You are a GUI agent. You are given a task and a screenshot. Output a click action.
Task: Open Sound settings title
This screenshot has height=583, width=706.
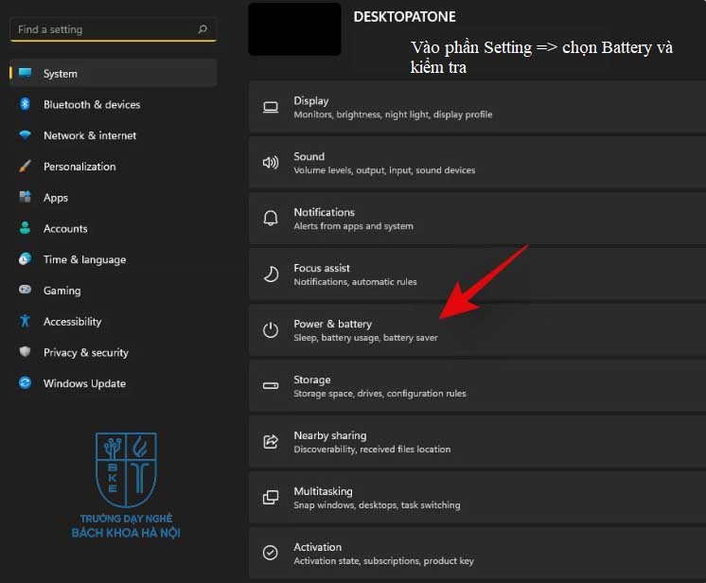pyautogui.click(x=309, y=156)
